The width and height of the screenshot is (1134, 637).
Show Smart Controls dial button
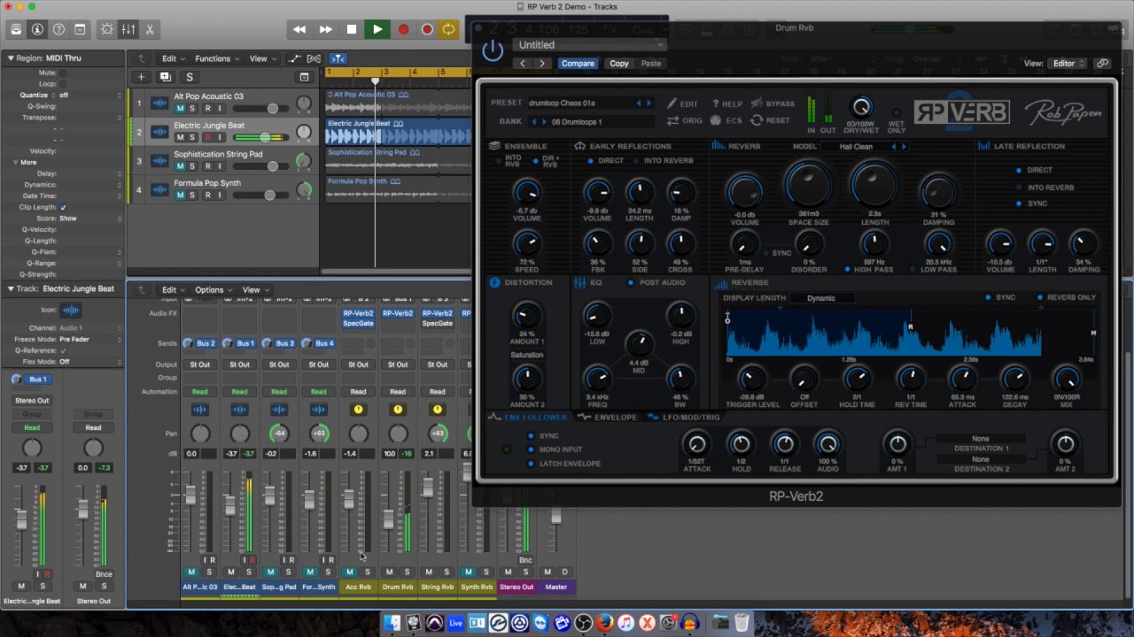pyautogui.click(x=107, y=29)
